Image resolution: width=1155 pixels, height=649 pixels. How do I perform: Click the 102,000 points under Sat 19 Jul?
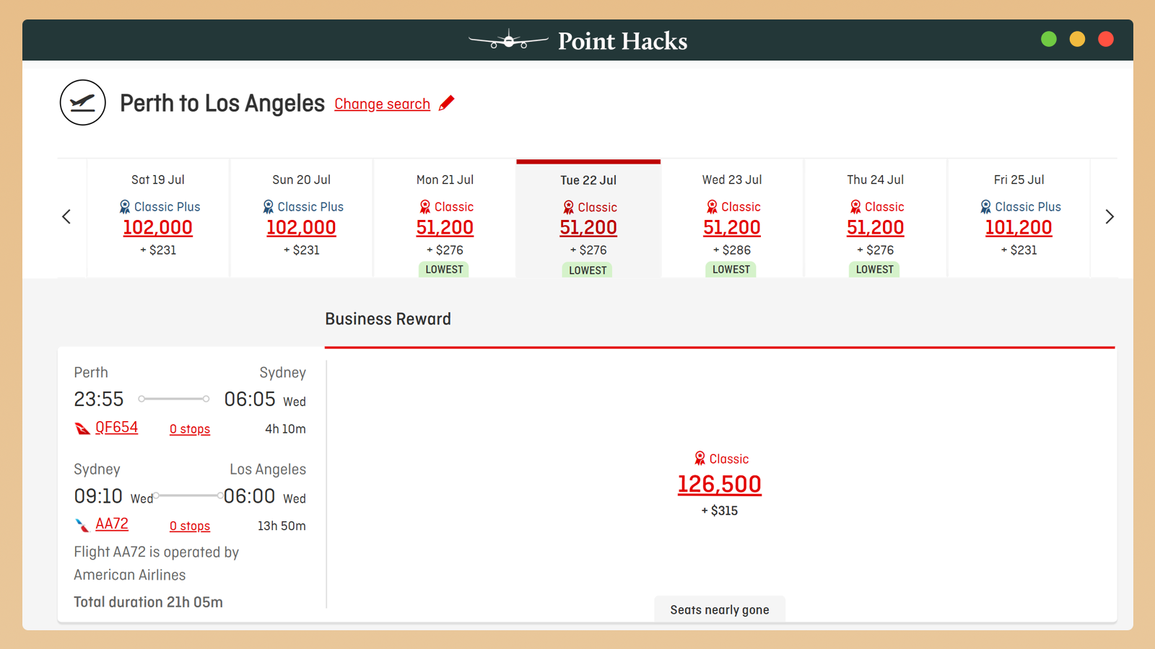coord(158,228)
